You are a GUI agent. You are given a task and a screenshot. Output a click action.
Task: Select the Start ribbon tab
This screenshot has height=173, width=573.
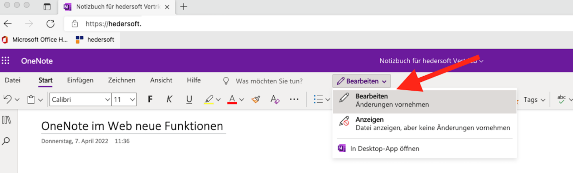[45, 80]
